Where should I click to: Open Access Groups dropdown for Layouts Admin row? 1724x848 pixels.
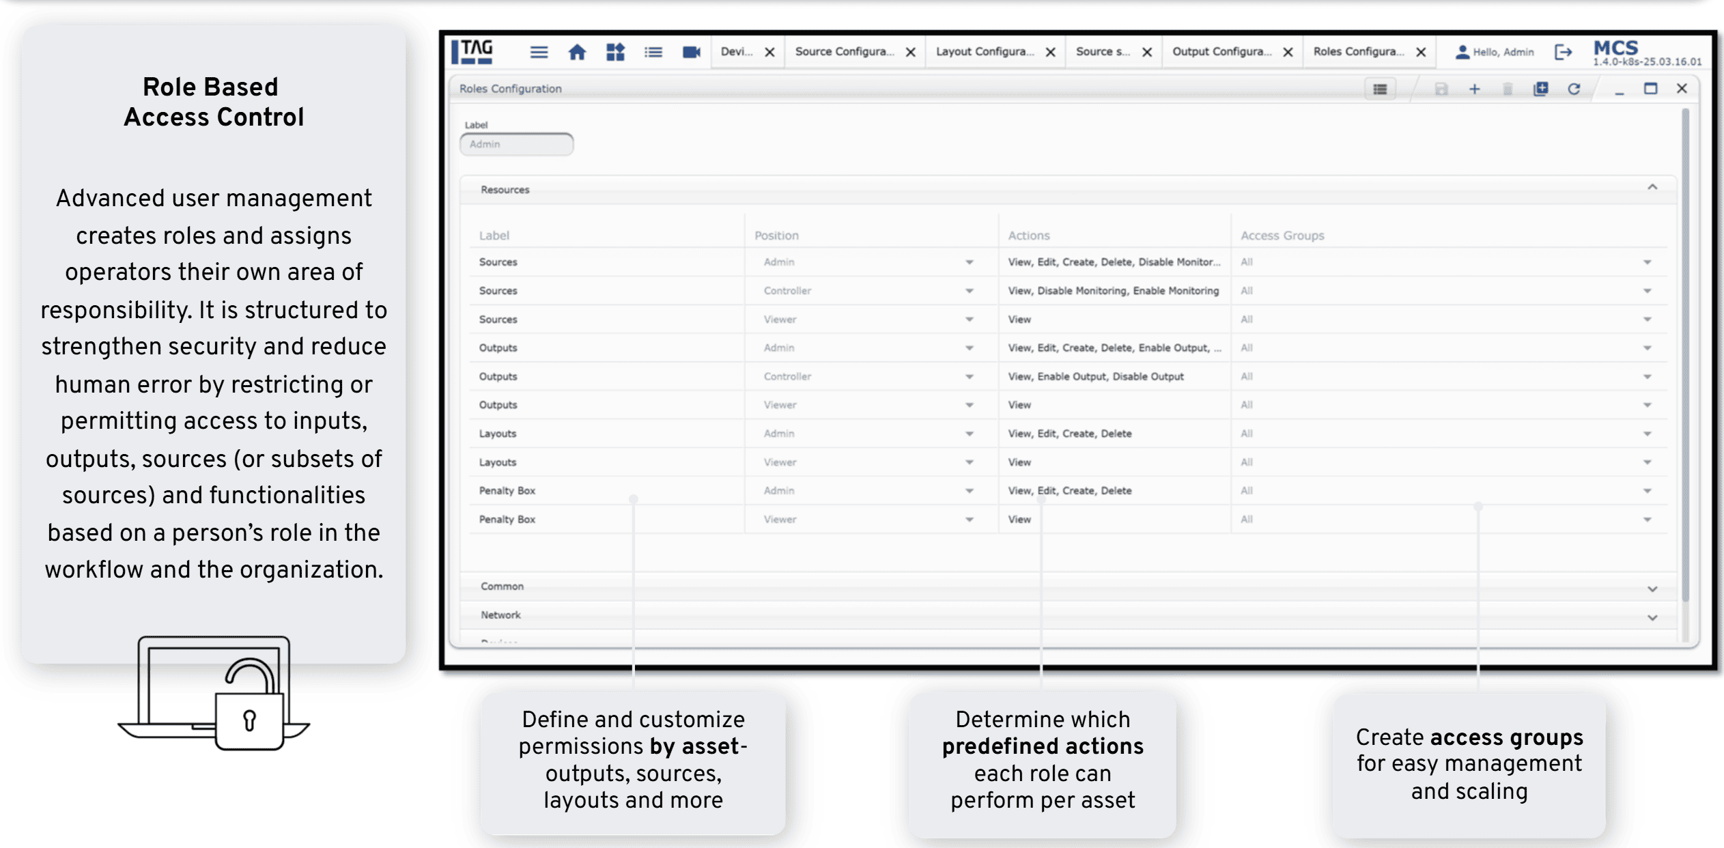coord(1647,434)
